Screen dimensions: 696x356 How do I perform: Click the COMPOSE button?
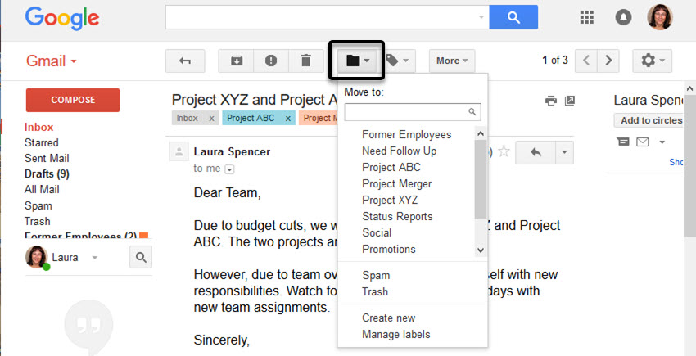pyautogui.click(x=73, y=100)
